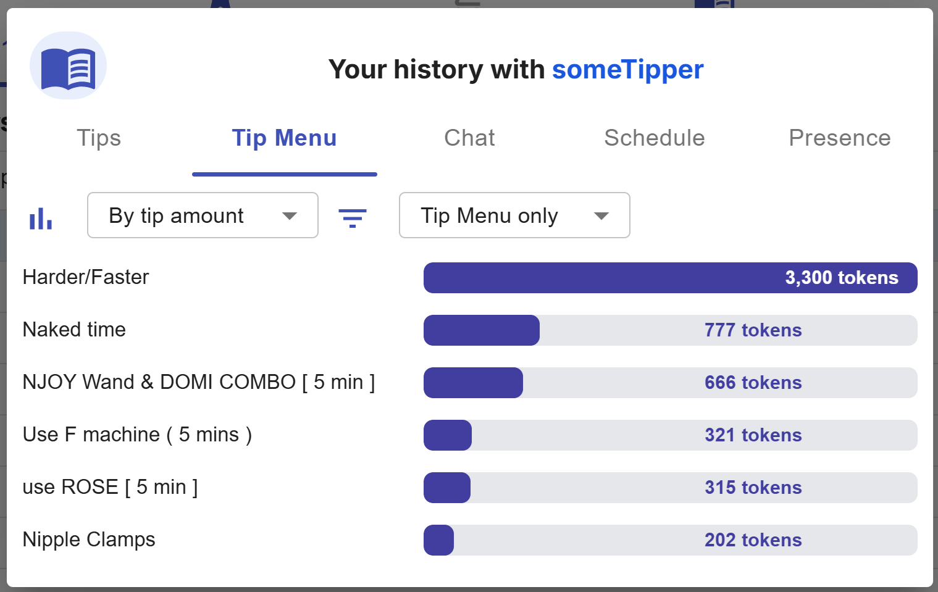The width and height of the screenshot is (938, 592).
Task: Click the arrow in Tip Menu only box
Action: click(x=601, y=216)
